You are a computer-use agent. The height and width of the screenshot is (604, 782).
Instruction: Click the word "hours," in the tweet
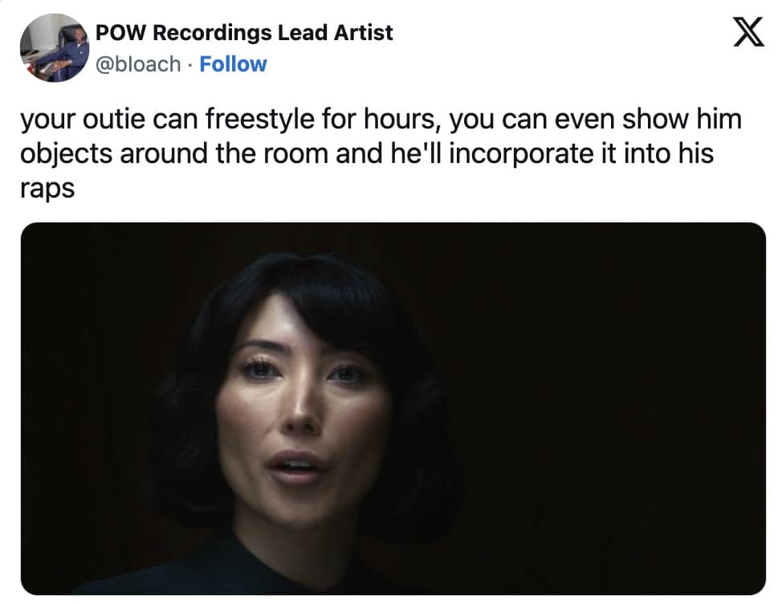402,119
